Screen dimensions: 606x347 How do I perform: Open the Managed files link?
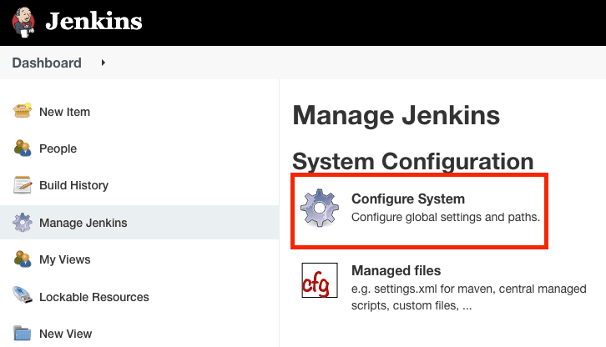(x=396, y=270)
